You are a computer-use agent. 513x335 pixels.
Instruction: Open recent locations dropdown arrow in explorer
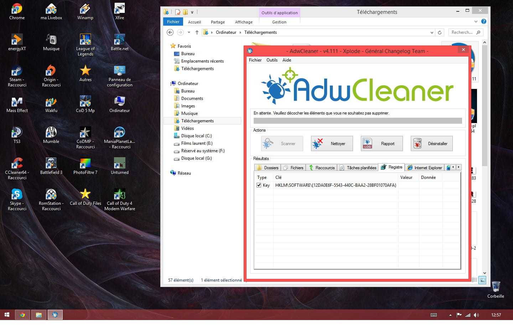189,32
